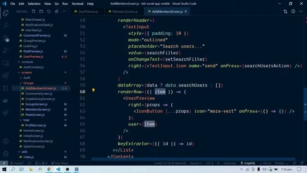
Task: Open the Go menu
Action: tap(57, 4)
